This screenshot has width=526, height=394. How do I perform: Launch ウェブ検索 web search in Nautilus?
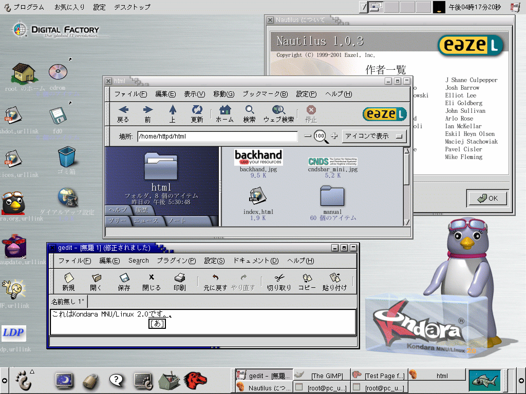(x=278, y=113)
